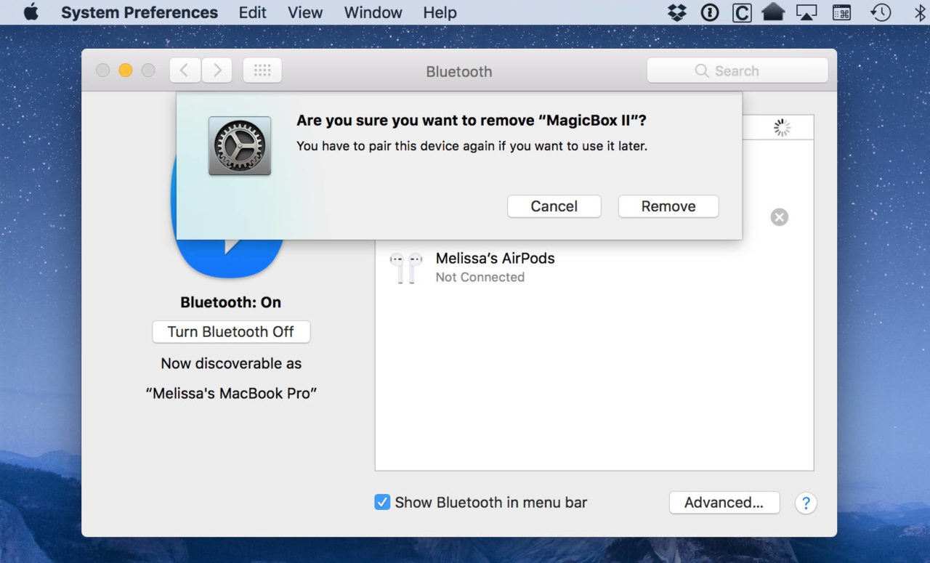Click the boxed C menu bar icon
This screenshot has width=930, height=563.
tap(742, 12)
